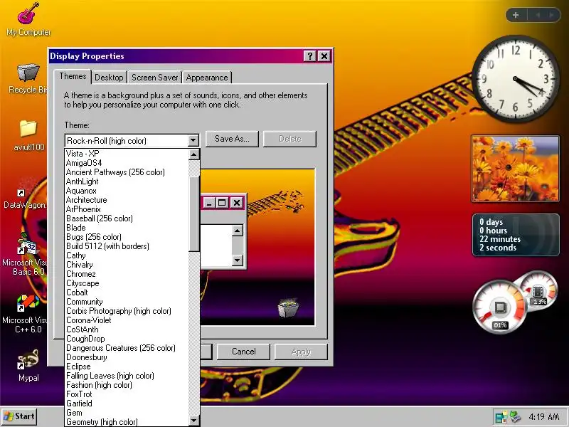Select the Vista - XP theme
Image resolution: width=569 pixels, height=427 pixels.
pos(127,154)
